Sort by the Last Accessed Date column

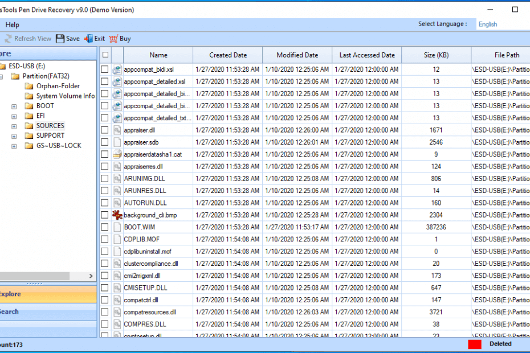[367, 55]
